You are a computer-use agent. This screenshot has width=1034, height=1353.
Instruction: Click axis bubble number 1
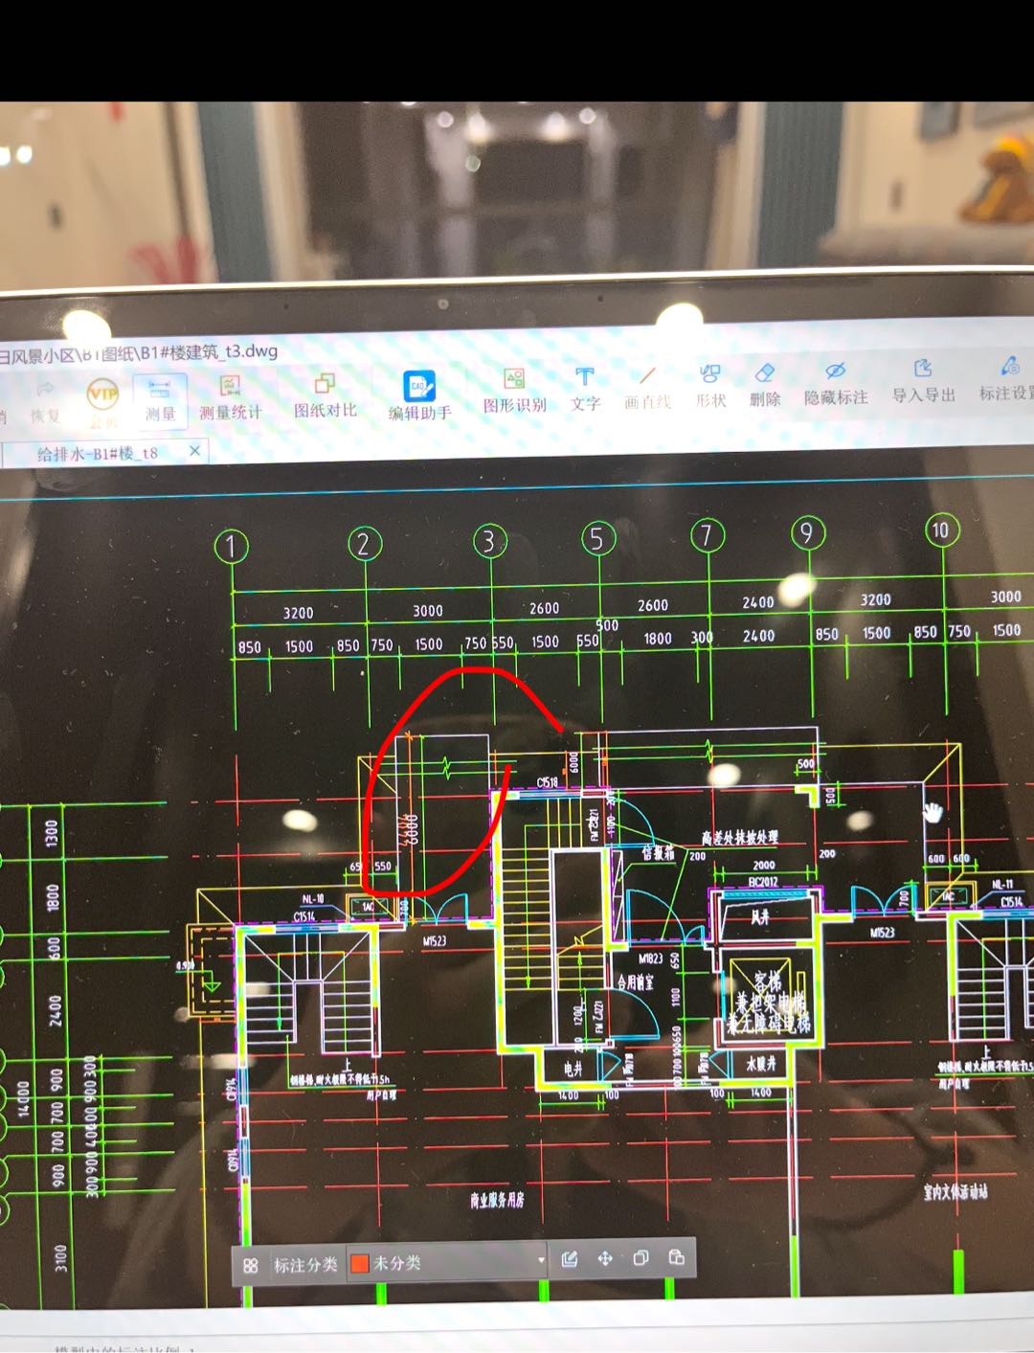tap(231, 547)
